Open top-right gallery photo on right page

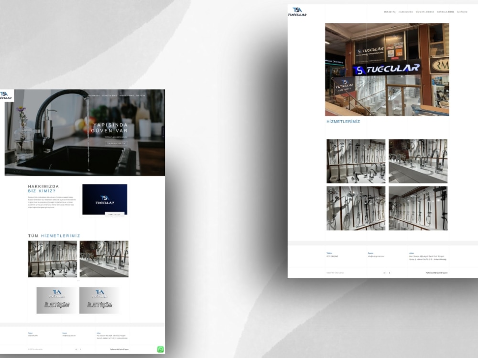418,161
